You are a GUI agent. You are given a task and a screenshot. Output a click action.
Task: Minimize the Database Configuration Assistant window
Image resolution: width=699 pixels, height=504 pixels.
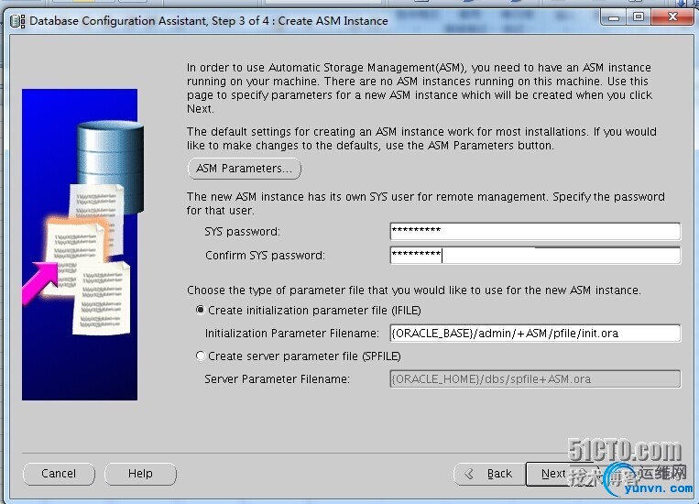click(x=614, y=17)
